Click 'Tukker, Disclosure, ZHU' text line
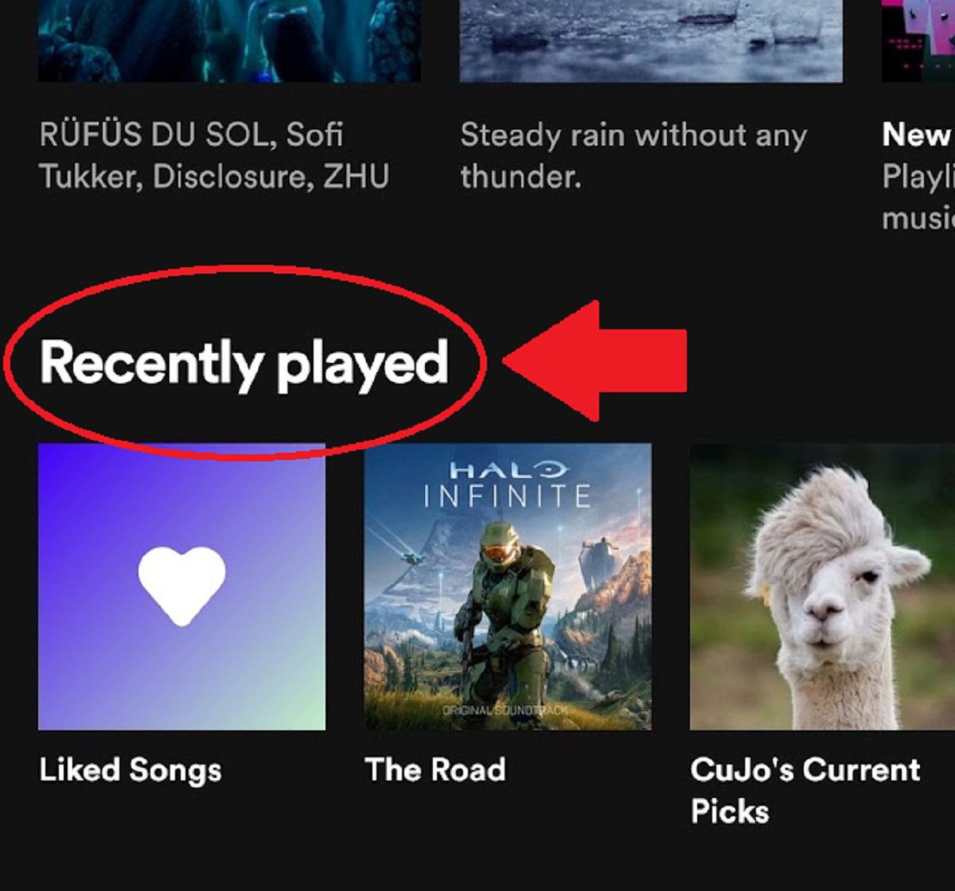This screenshot has width=955, height=891. coord(214,176)
